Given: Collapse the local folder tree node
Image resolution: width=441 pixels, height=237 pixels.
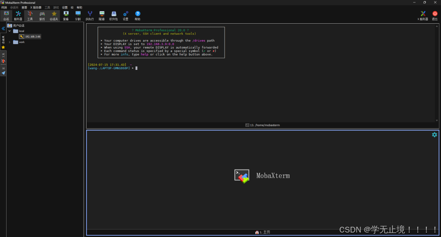Looking at the screenshot, I should 9,31.
